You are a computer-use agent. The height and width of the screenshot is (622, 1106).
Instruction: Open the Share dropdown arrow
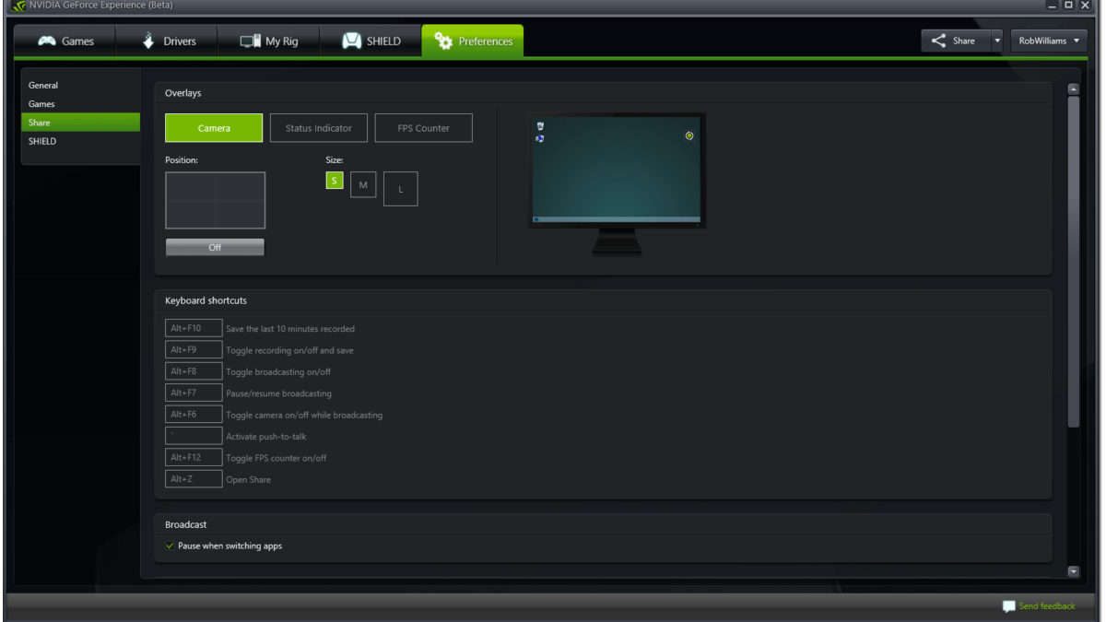pyautogui.click(x=996, y=41)
